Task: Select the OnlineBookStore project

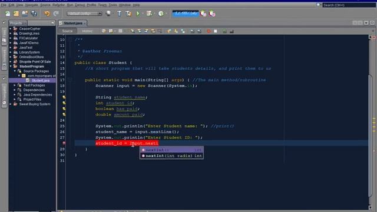Action: [31, 57]
